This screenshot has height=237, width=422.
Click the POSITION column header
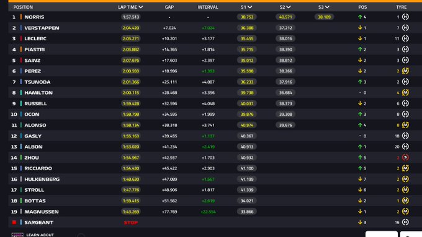[x=23, y=7]
